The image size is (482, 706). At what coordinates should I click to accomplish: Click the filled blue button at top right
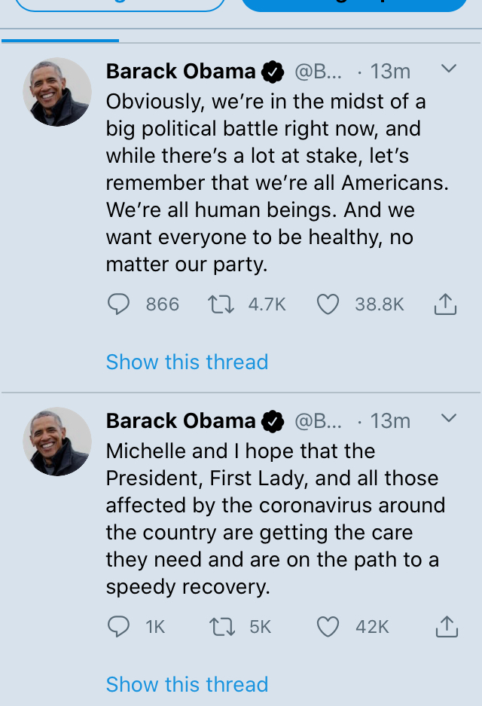click(355, 5)
